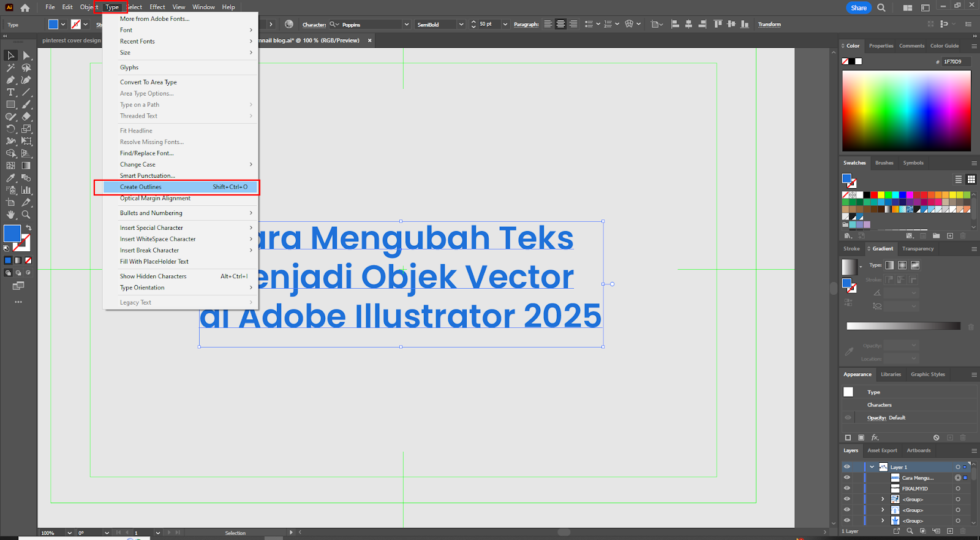Select the Pen tool
The width and height of the screenshot is (980, 540).
(x=10, y=80)
